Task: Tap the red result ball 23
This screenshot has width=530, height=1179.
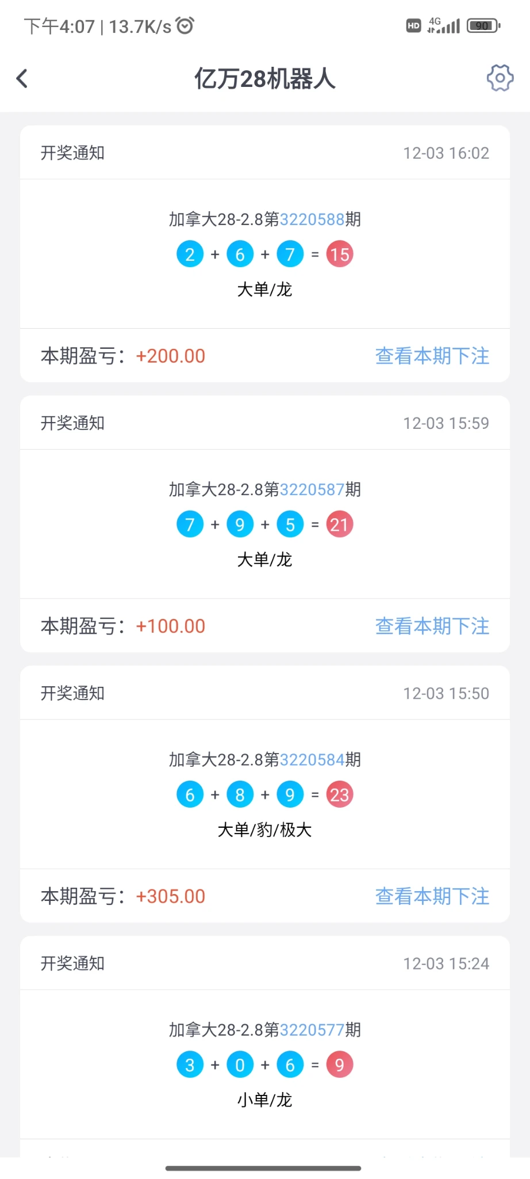Action: click(x=340, y=795)
